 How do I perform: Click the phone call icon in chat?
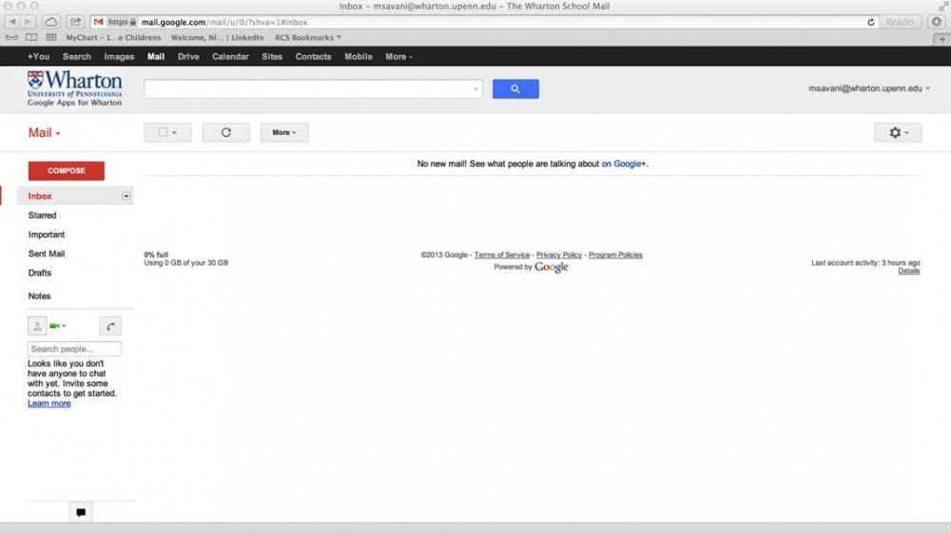point(110,327)
